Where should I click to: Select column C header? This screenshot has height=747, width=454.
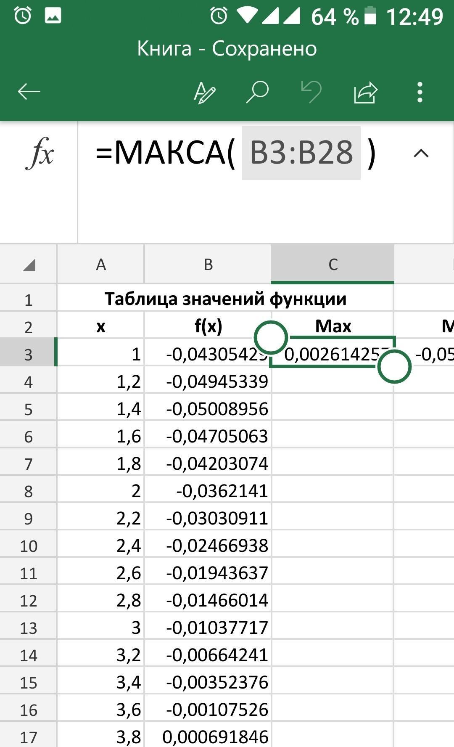pyautogui.click(x=333, y=265)
